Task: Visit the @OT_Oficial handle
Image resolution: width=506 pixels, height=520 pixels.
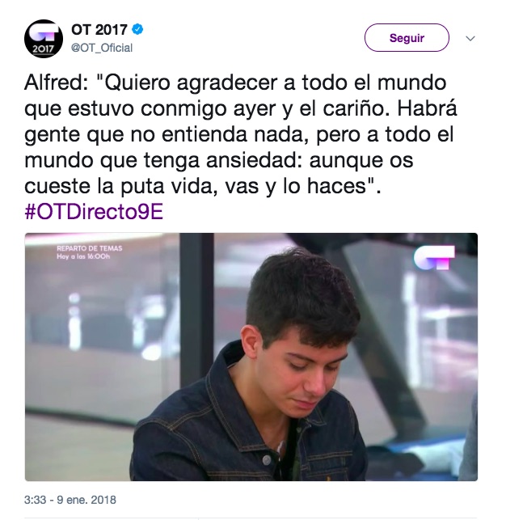Action: coord(102,48)
